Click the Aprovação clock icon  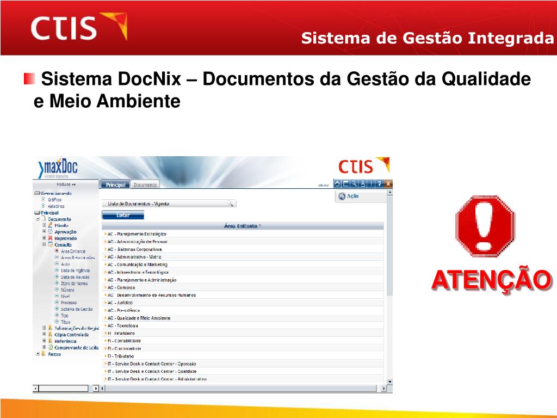51,231
